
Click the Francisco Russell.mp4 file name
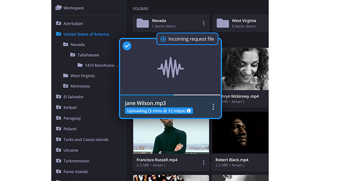pos(157,160)
